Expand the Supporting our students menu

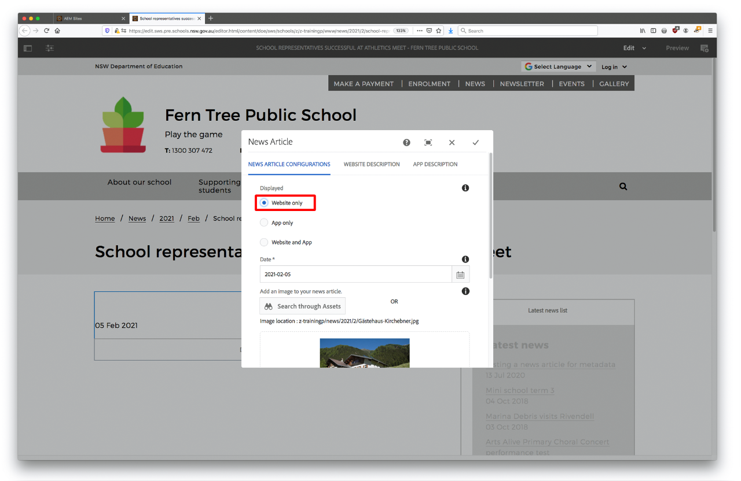point(219,186)
